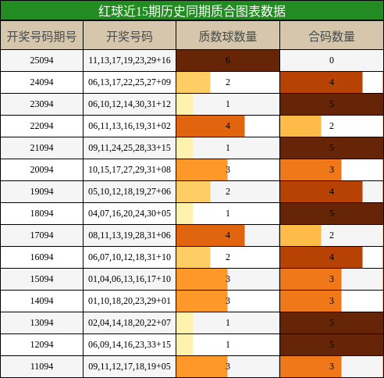Select draw numbers 10,15,17,27,29,31+08
The image size is (384, 378).
point(130,169)
